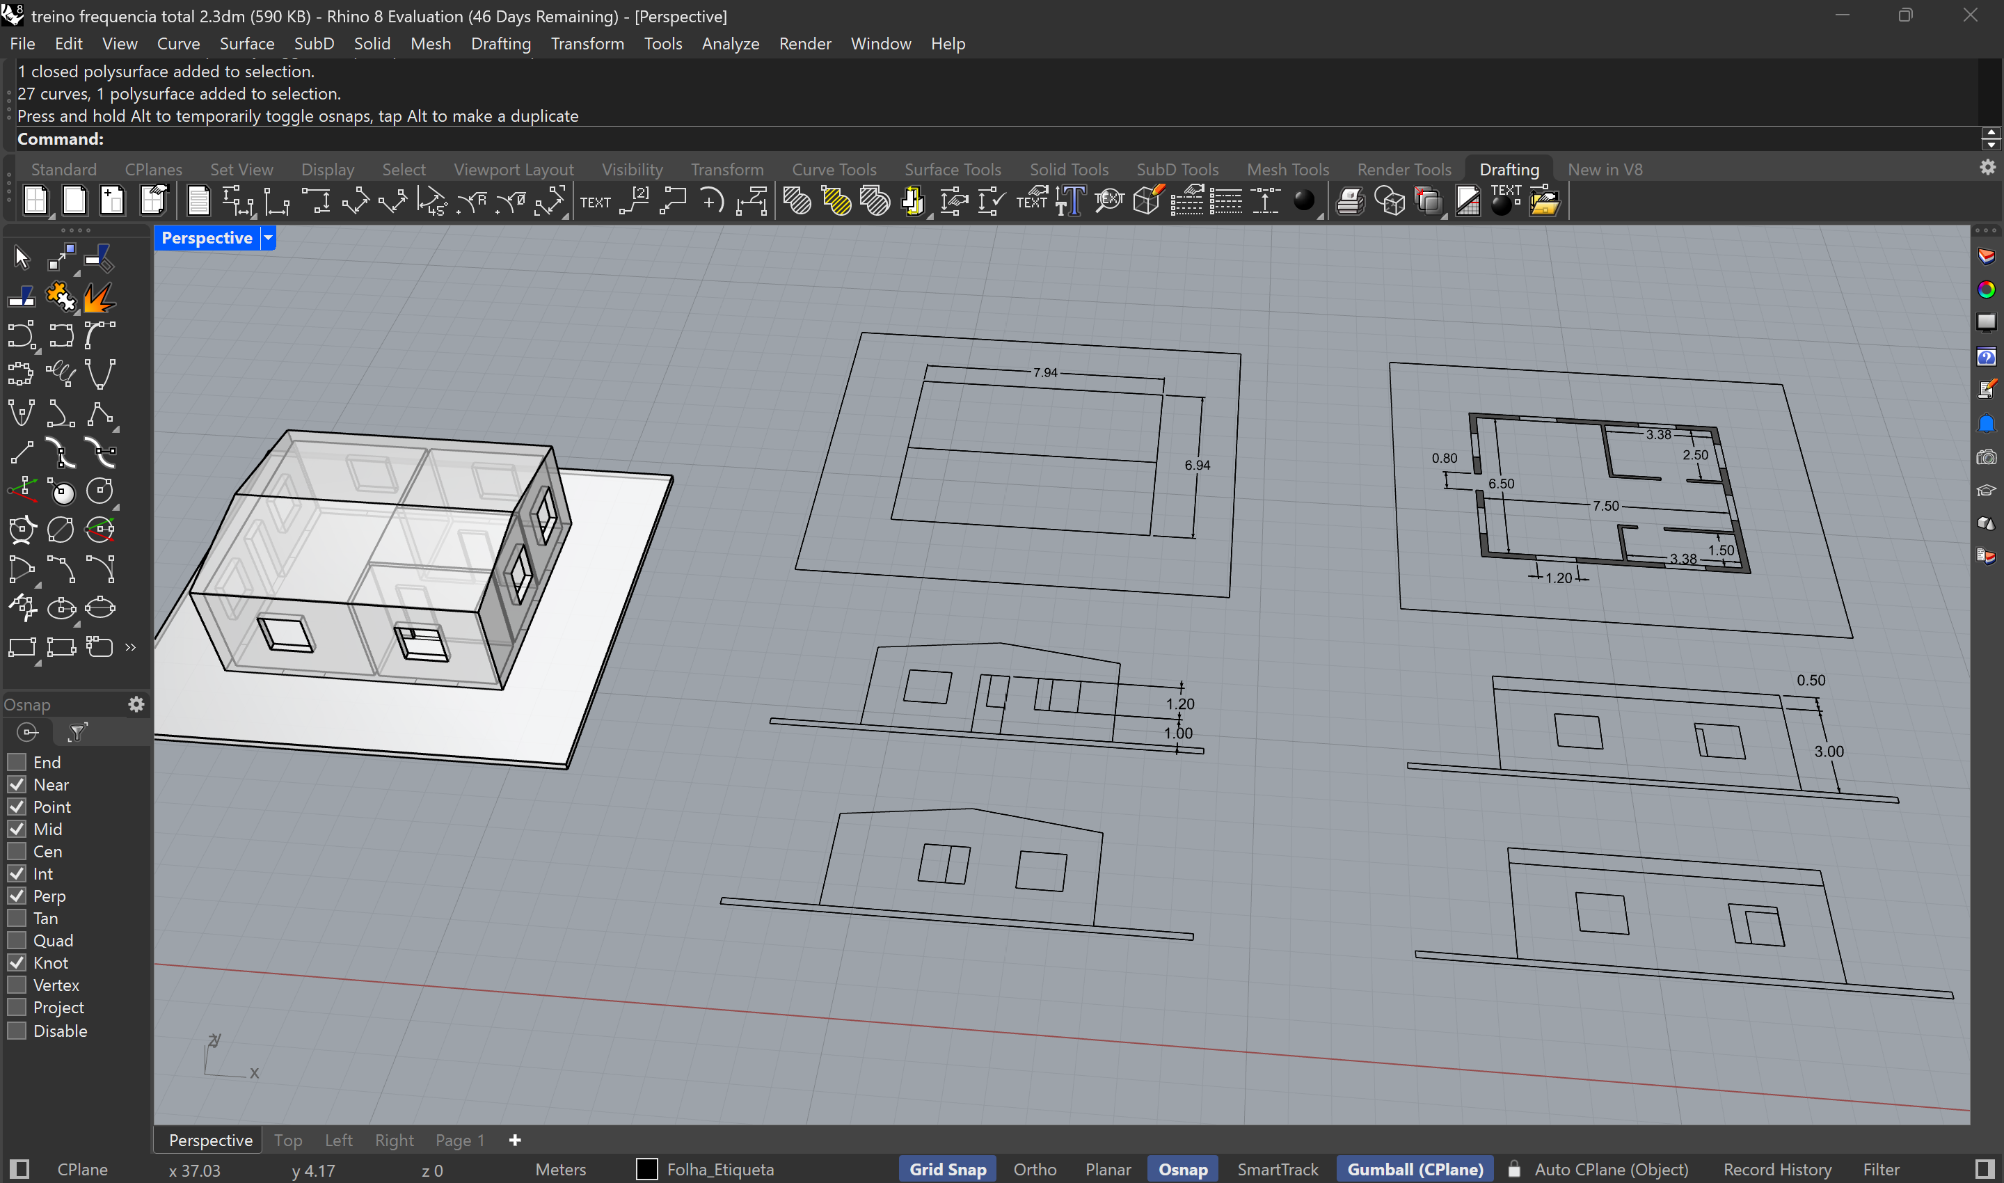The width and height of the screenshot is (2004, 1183).
Task: Disable the Mid osnap checkbox
Action: [16, 829]
